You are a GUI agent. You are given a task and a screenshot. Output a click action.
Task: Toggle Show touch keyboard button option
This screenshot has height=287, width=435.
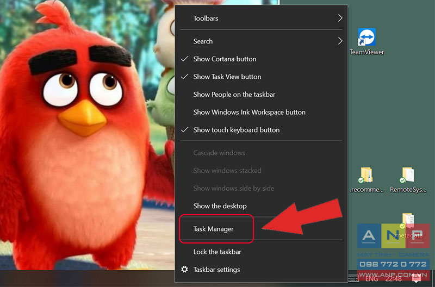[x=261, y=130]
